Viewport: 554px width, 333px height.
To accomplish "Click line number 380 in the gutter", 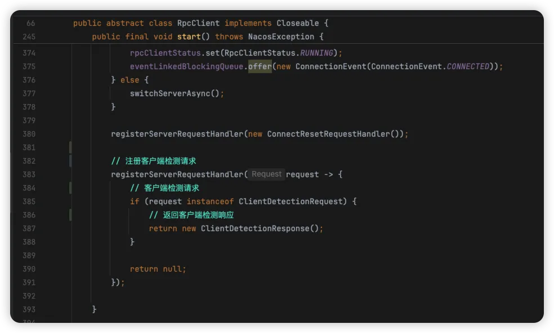I will coord(29,134).
